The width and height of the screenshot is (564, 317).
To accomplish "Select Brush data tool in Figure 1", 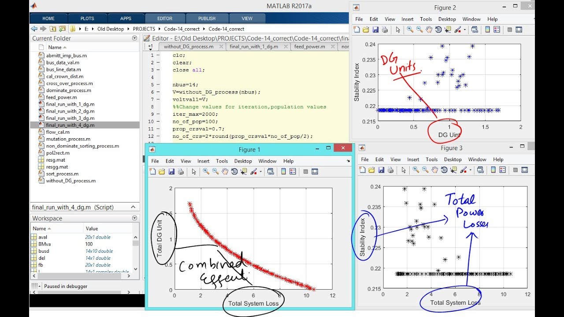I will 253,172.
